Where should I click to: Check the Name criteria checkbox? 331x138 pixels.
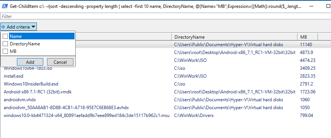click(x=6, y=36)
